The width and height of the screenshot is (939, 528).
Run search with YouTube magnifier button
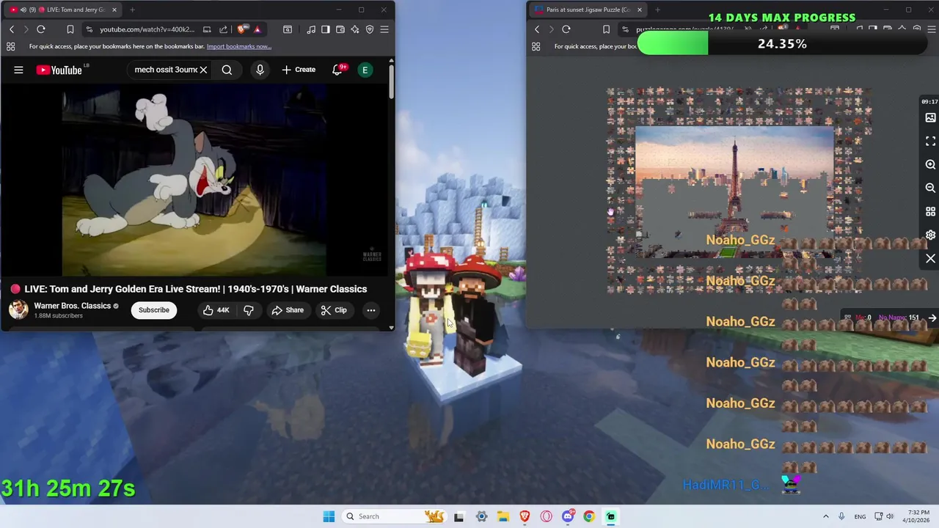tap(227, 70)
